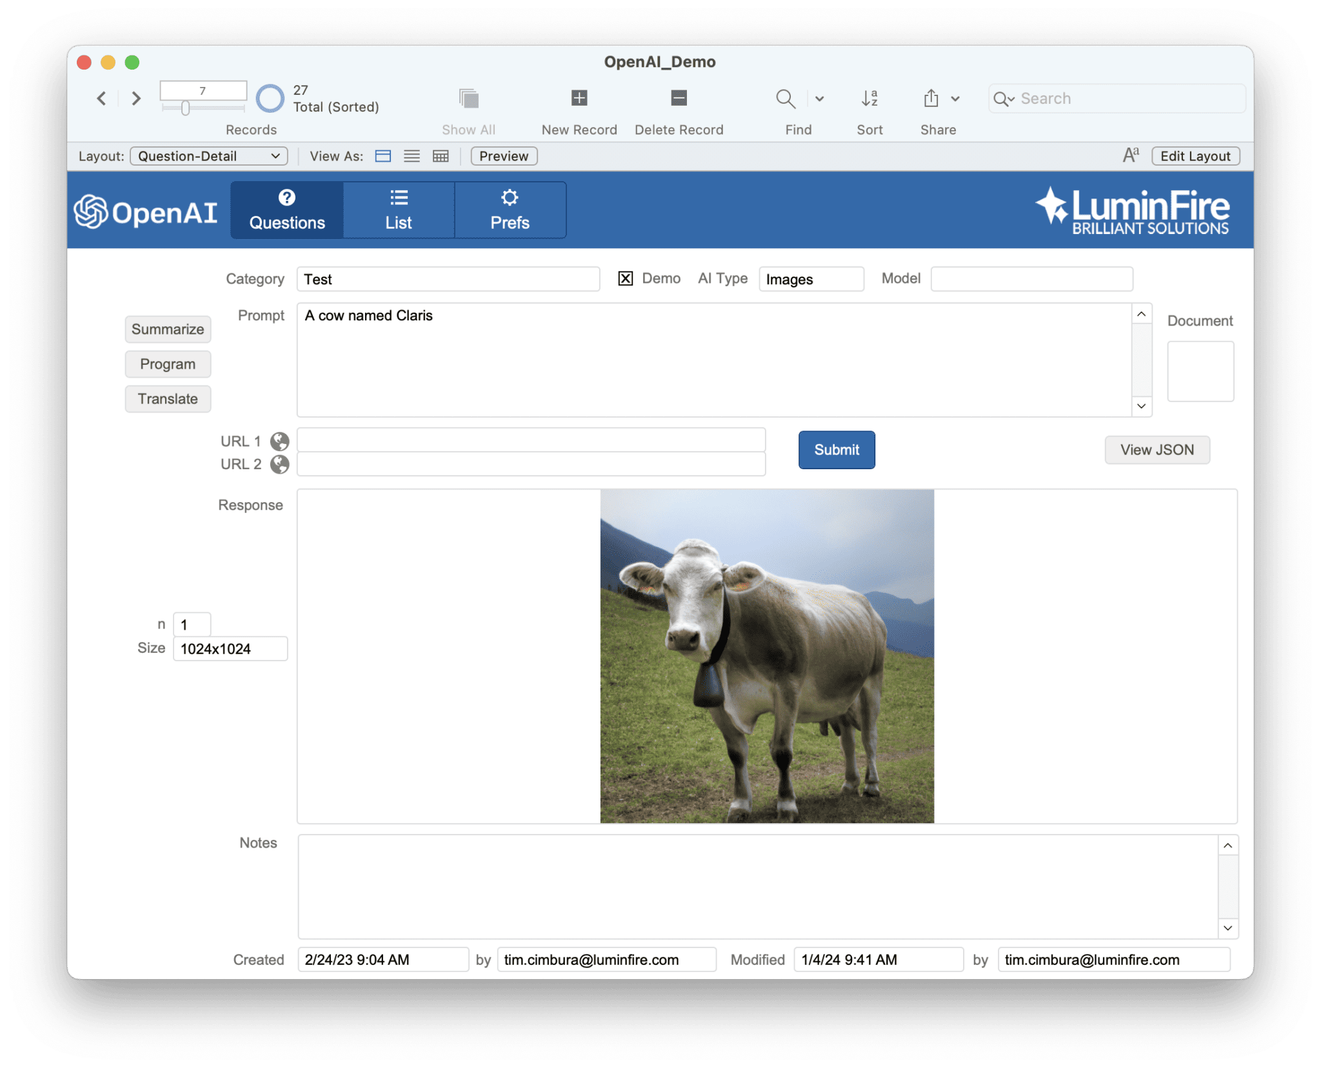Delete the current record

click(x=679, y=98)
